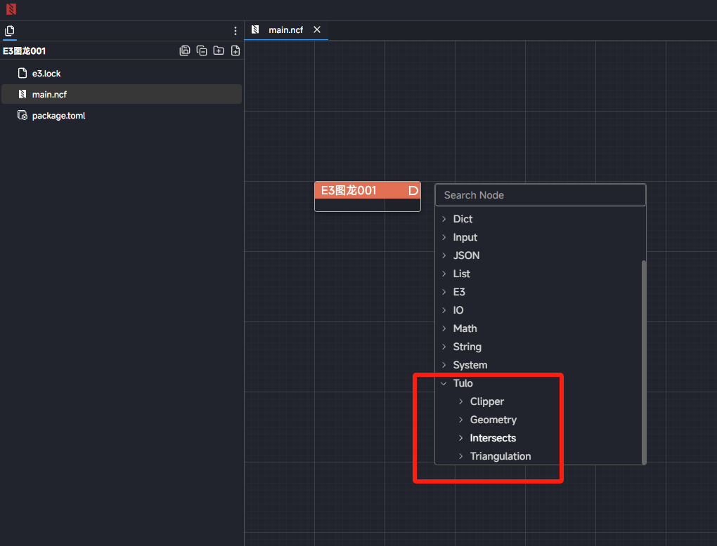
Task: Switch to the main.ncf editor tab
Action: pyautogui.click(x=285, y=30)
